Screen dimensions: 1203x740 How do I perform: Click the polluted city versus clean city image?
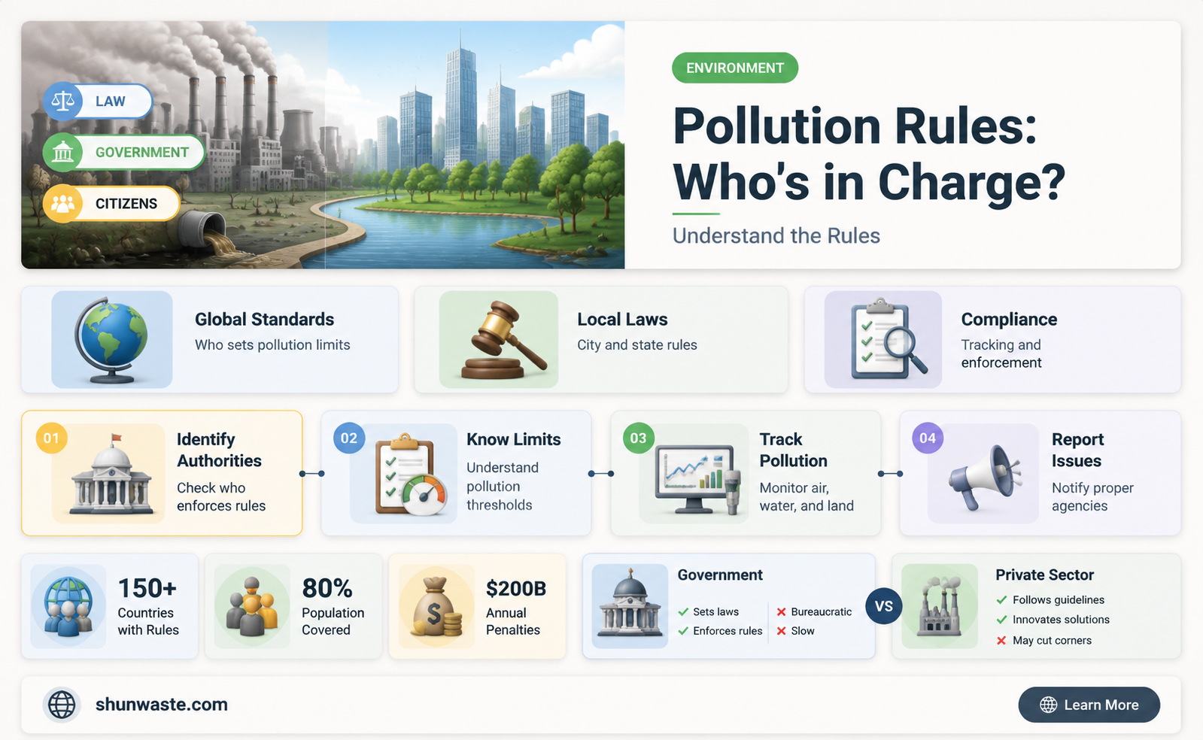pos(323,145)
